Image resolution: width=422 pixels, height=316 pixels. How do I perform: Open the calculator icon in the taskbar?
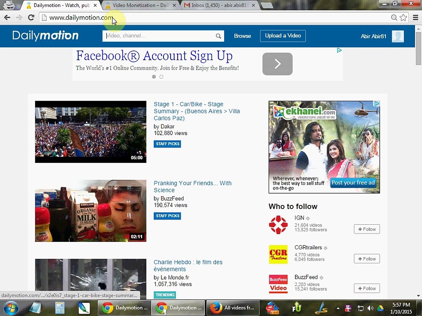(x=59, y=308)
